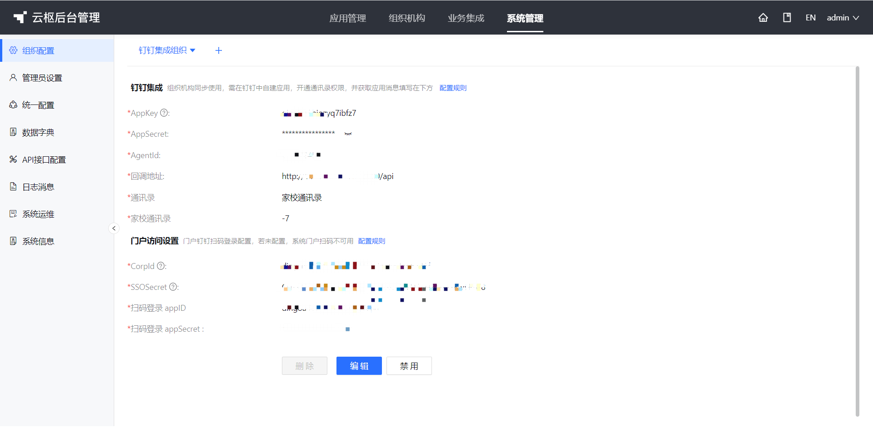
Task: Click the 回调地址 URL value
Action: tap(338, 176)
